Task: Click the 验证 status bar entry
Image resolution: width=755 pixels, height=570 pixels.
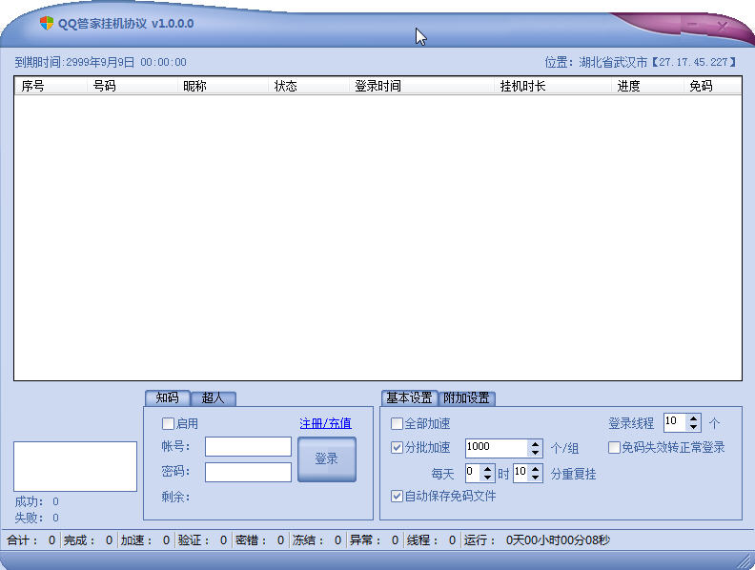Action: (x=203, y=540)
